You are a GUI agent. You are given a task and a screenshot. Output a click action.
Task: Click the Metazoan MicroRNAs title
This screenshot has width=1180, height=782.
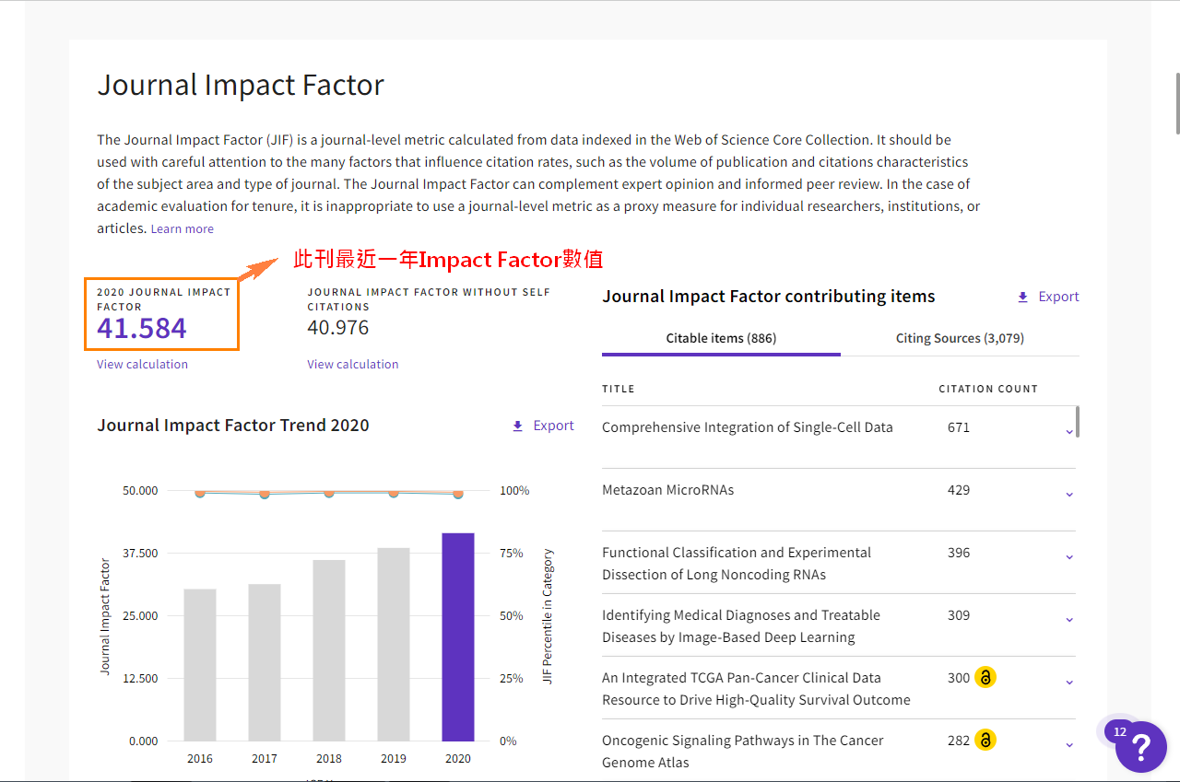point(668,490)
